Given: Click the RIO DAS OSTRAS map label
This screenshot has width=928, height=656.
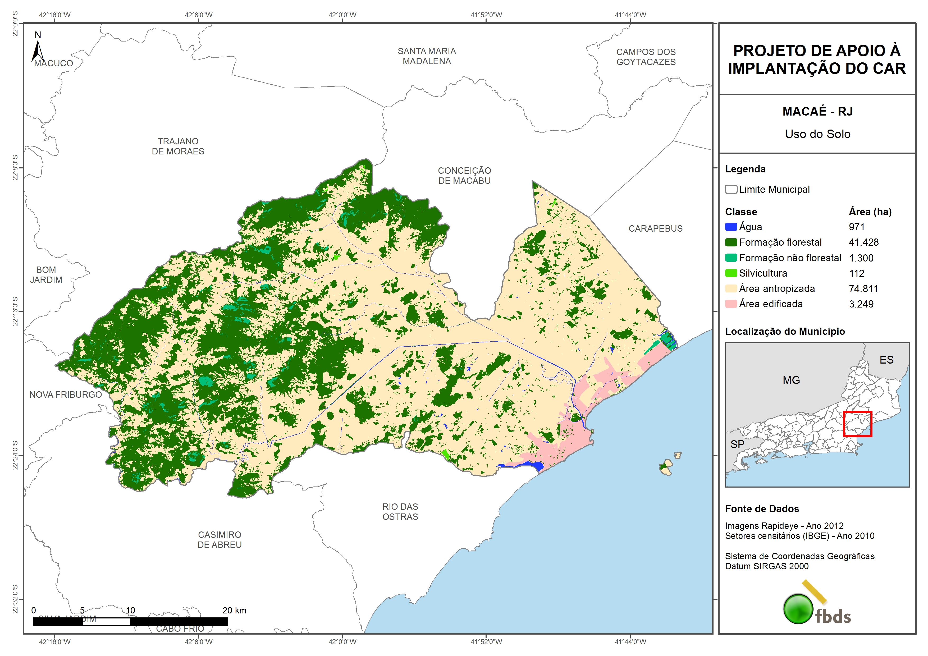Looking at the screenshot, I should pyautogui.click(x=400, y=512).
